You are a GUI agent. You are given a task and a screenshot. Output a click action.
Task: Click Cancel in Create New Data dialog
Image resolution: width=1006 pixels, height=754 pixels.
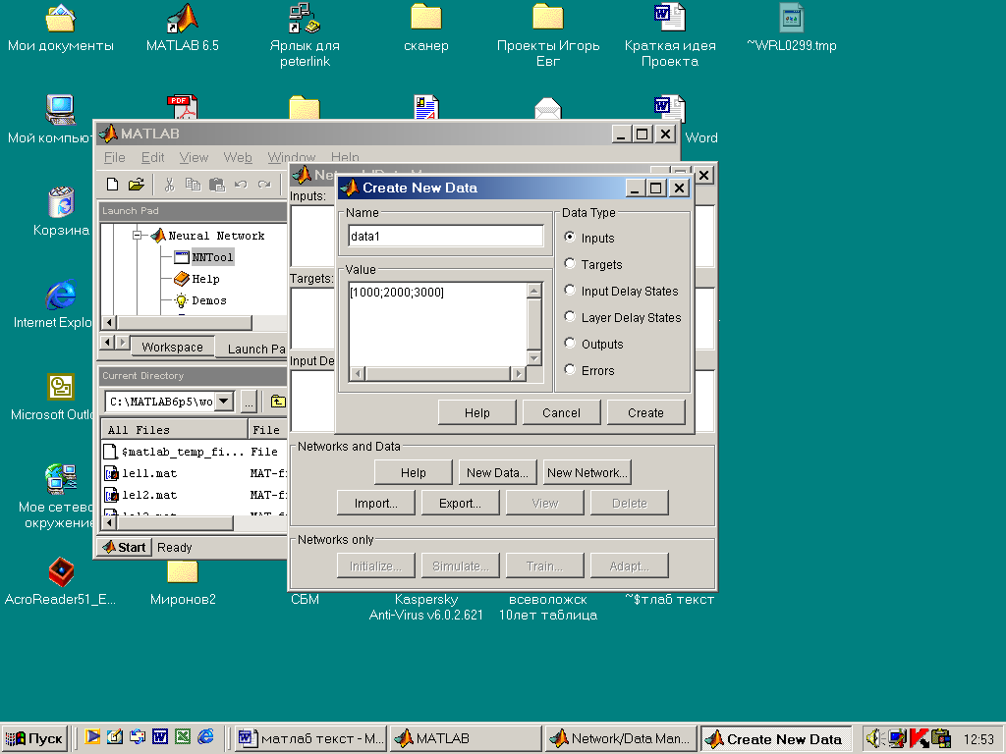(561, 413)
